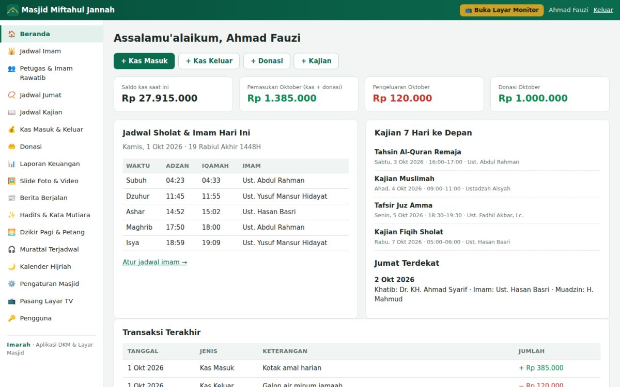Image resolution: width=620 pixels, height=387 pixels.
Task: Click the chart icon beside Laporan Keuangan
Action: click(11, 164)
